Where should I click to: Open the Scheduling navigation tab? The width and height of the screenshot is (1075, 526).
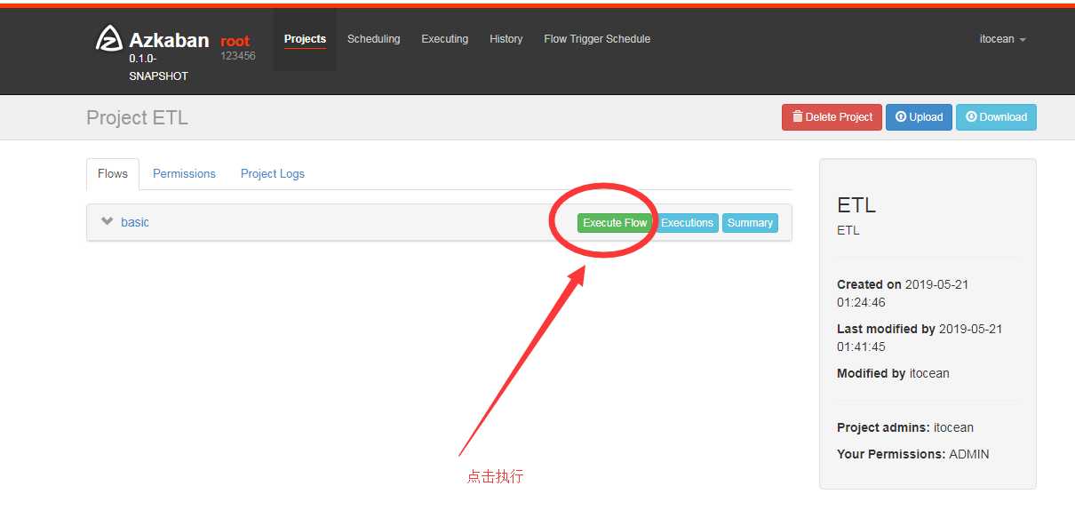pyautogui.click(x=373, y=39)
